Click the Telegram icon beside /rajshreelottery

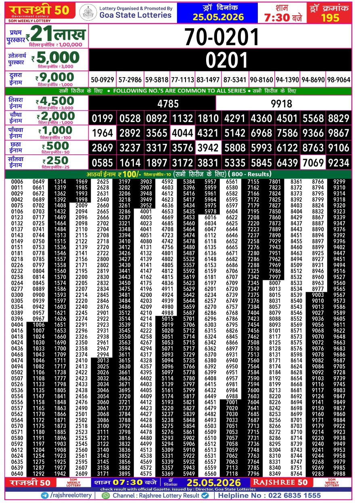coord(44,495)
